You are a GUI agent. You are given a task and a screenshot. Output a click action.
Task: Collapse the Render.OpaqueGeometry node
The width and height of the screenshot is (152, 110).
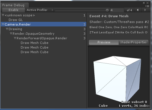(11, 34)
